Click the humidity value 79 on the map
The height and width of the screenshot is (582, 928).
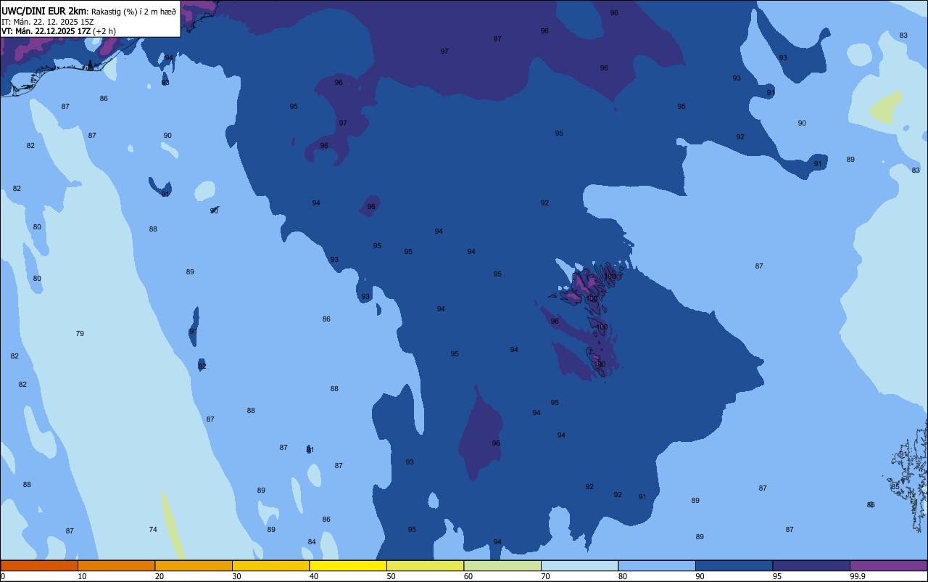tap(80, 334)
